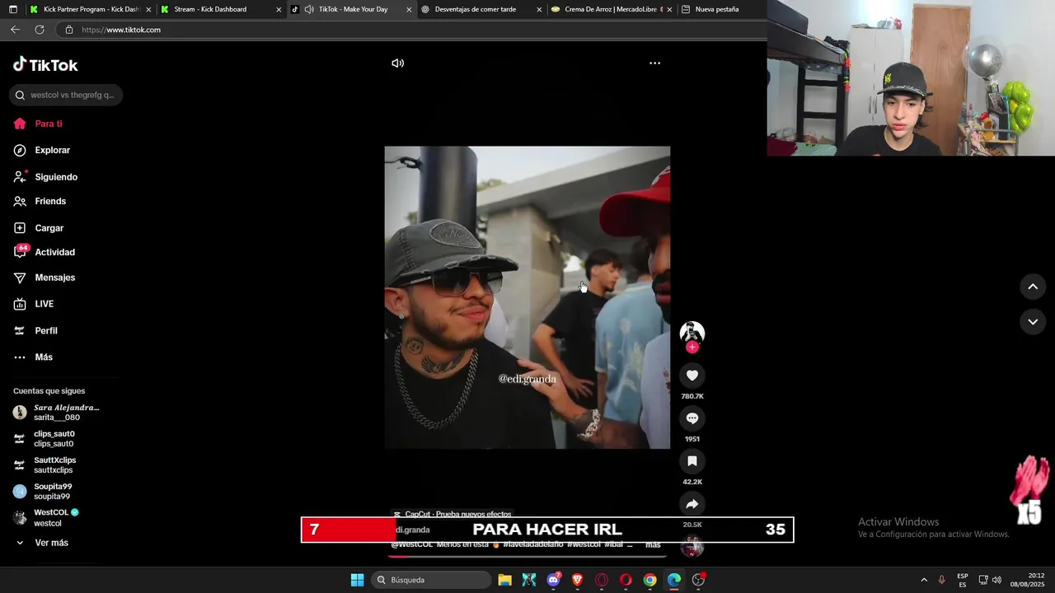Follow creator with red plus badge

tap(692, 348)
